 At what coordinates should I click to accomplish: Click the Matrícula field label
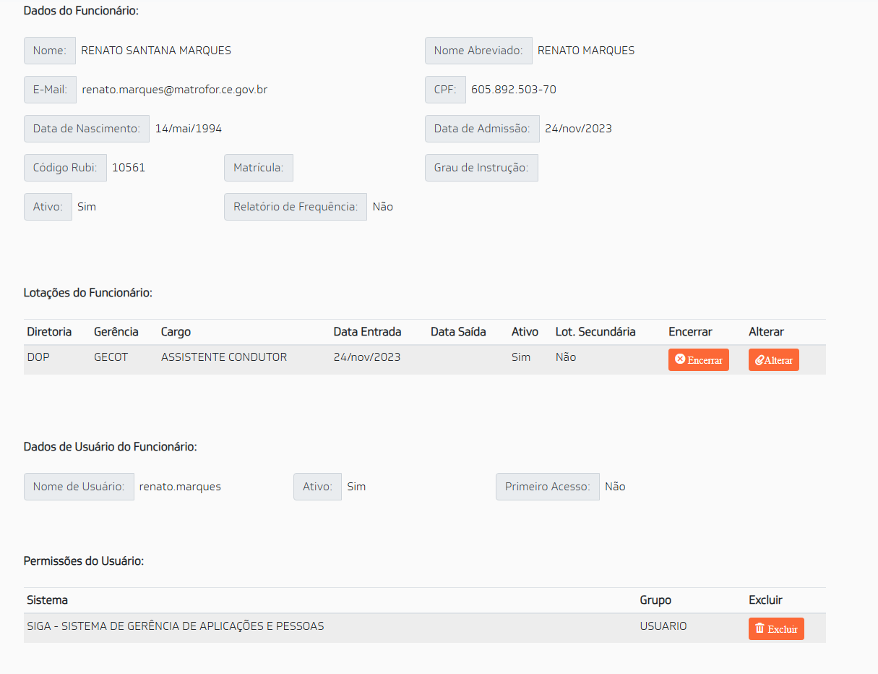tap(259, 168)
